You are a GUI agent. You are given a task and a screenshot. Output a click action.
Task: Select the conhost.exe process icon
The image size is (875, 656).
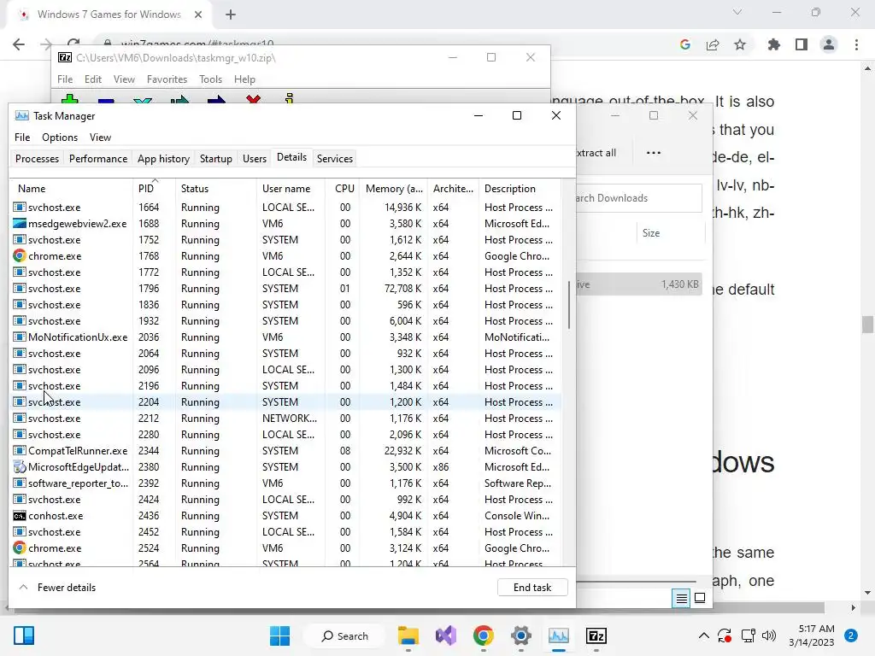(x=20, y=516)
